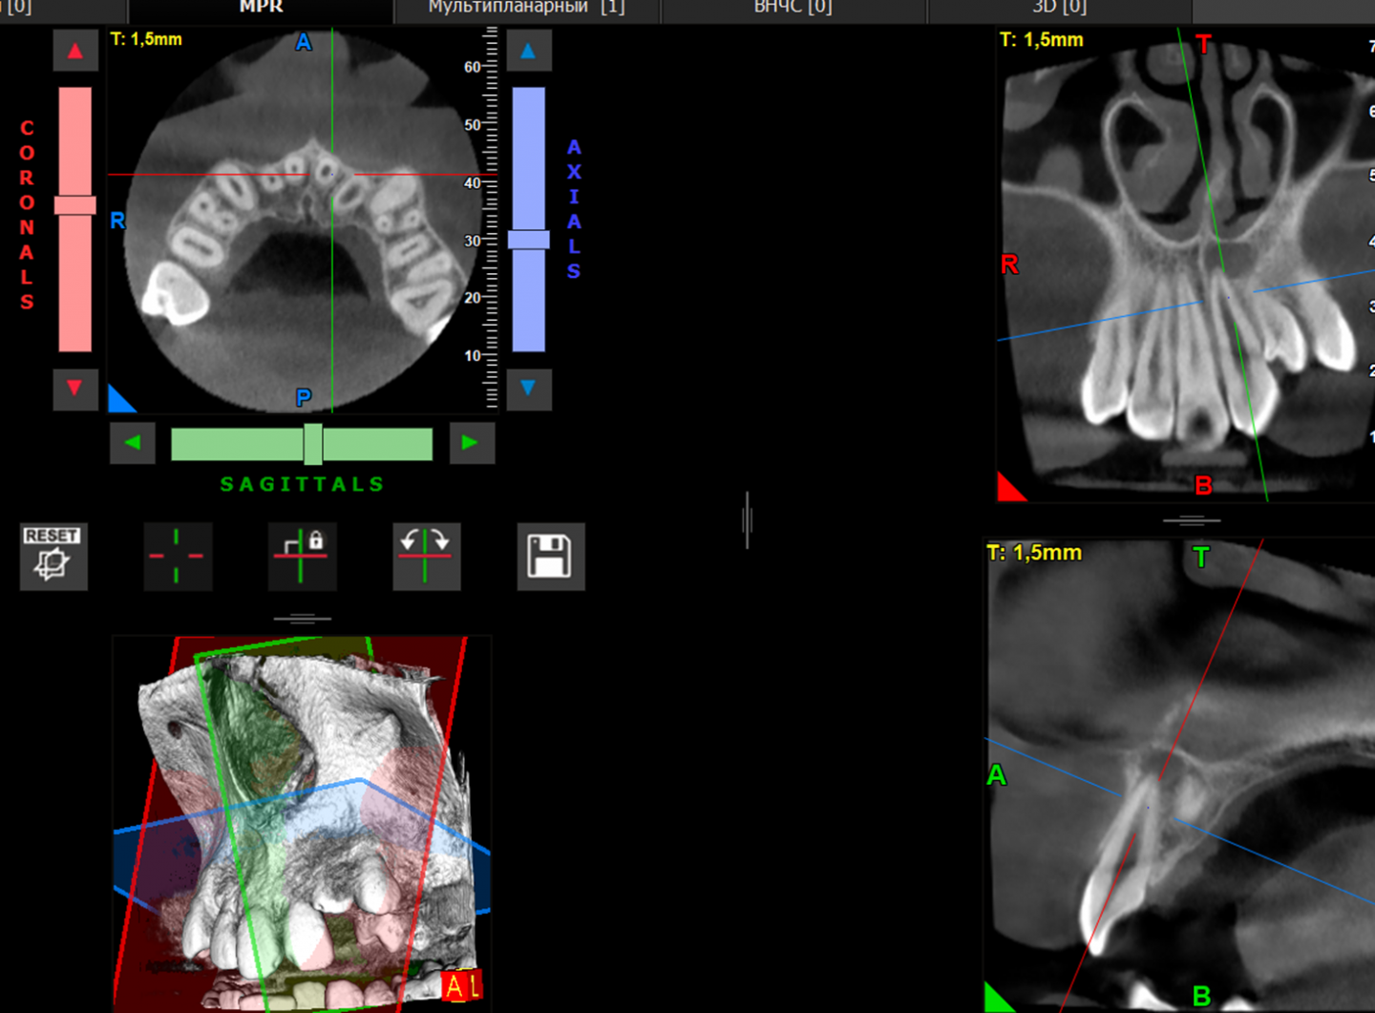This screenshot has width=1375, height=1013.
Task: Click the vertical AXIALS label
Action: coord(574,209)
